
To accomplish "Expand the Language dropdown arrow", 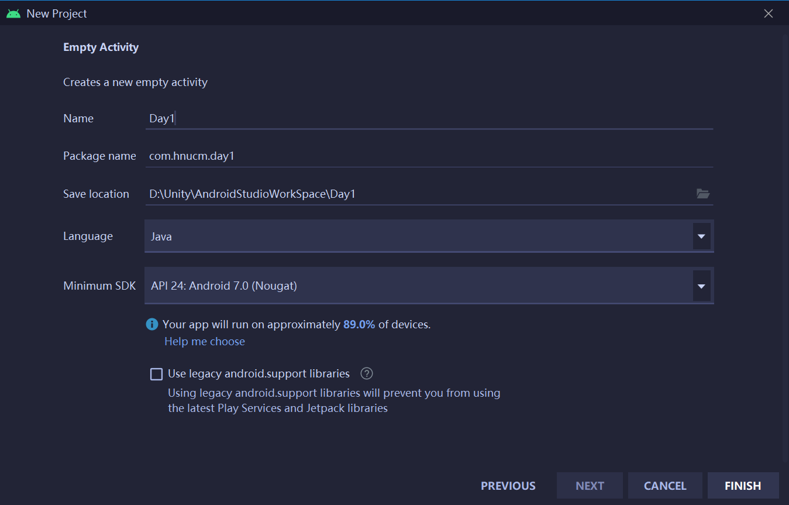I will (x=701, y=236).
